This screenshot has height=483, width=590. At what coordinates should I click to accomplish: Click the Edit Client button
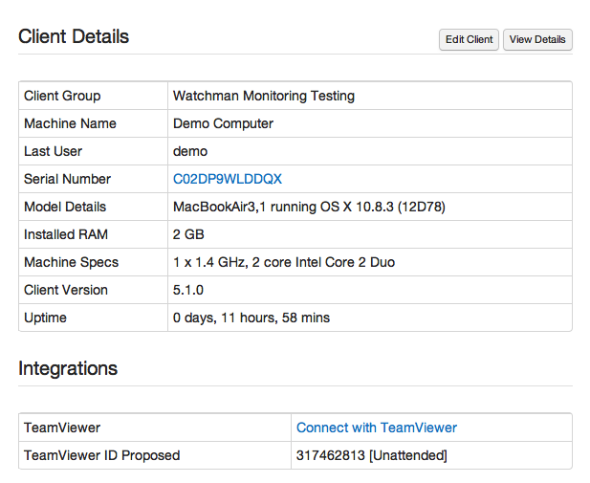[469, 39]
